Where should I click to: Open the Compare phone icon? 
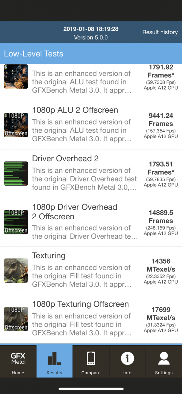[91, 358]
